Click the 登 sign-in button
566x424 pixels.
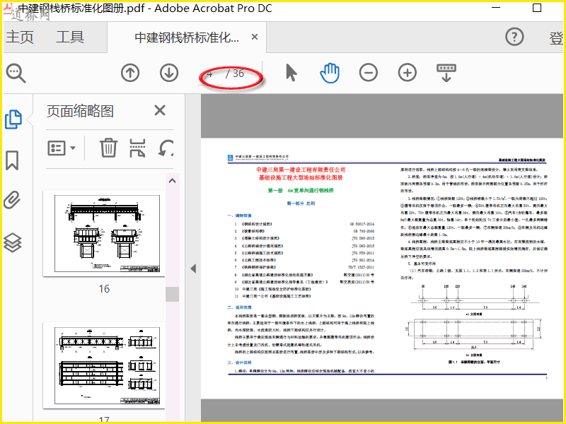556,38
